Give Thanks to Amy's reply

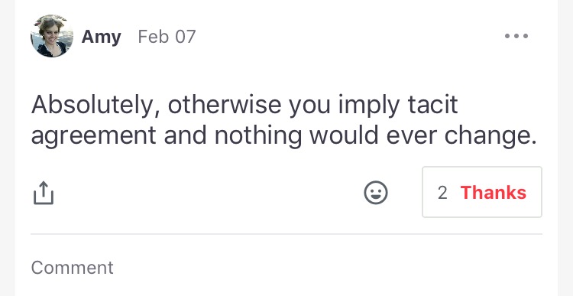click(482, 192)
